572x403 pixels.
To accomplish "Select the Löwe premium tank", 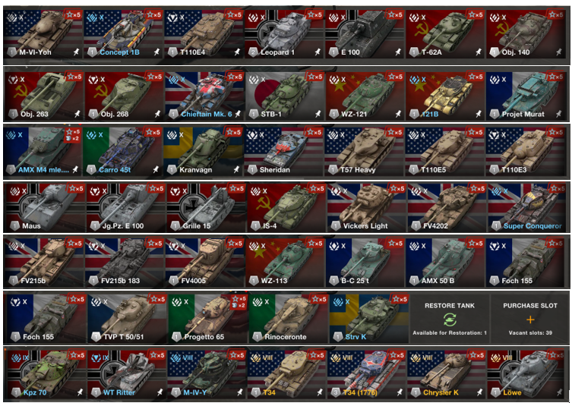I will coord(526,374).
